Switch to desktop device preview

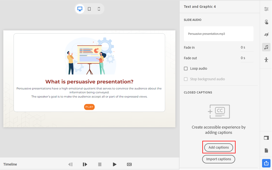click(80, 9)
